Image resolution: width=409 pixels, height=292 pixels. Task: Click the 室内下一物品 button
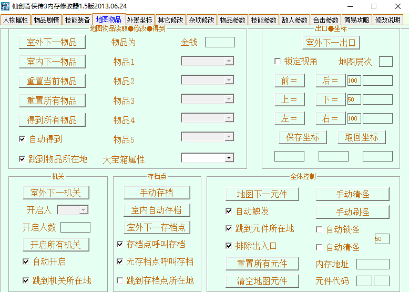pos(52,62)
